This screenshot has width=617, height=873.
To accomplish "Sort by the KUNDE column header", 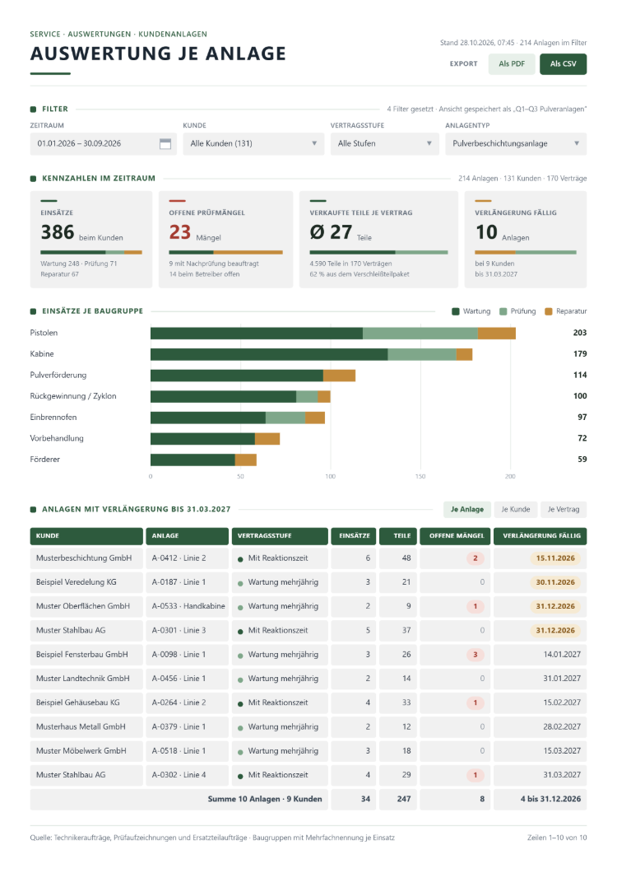I will click(x=86, y=536).
